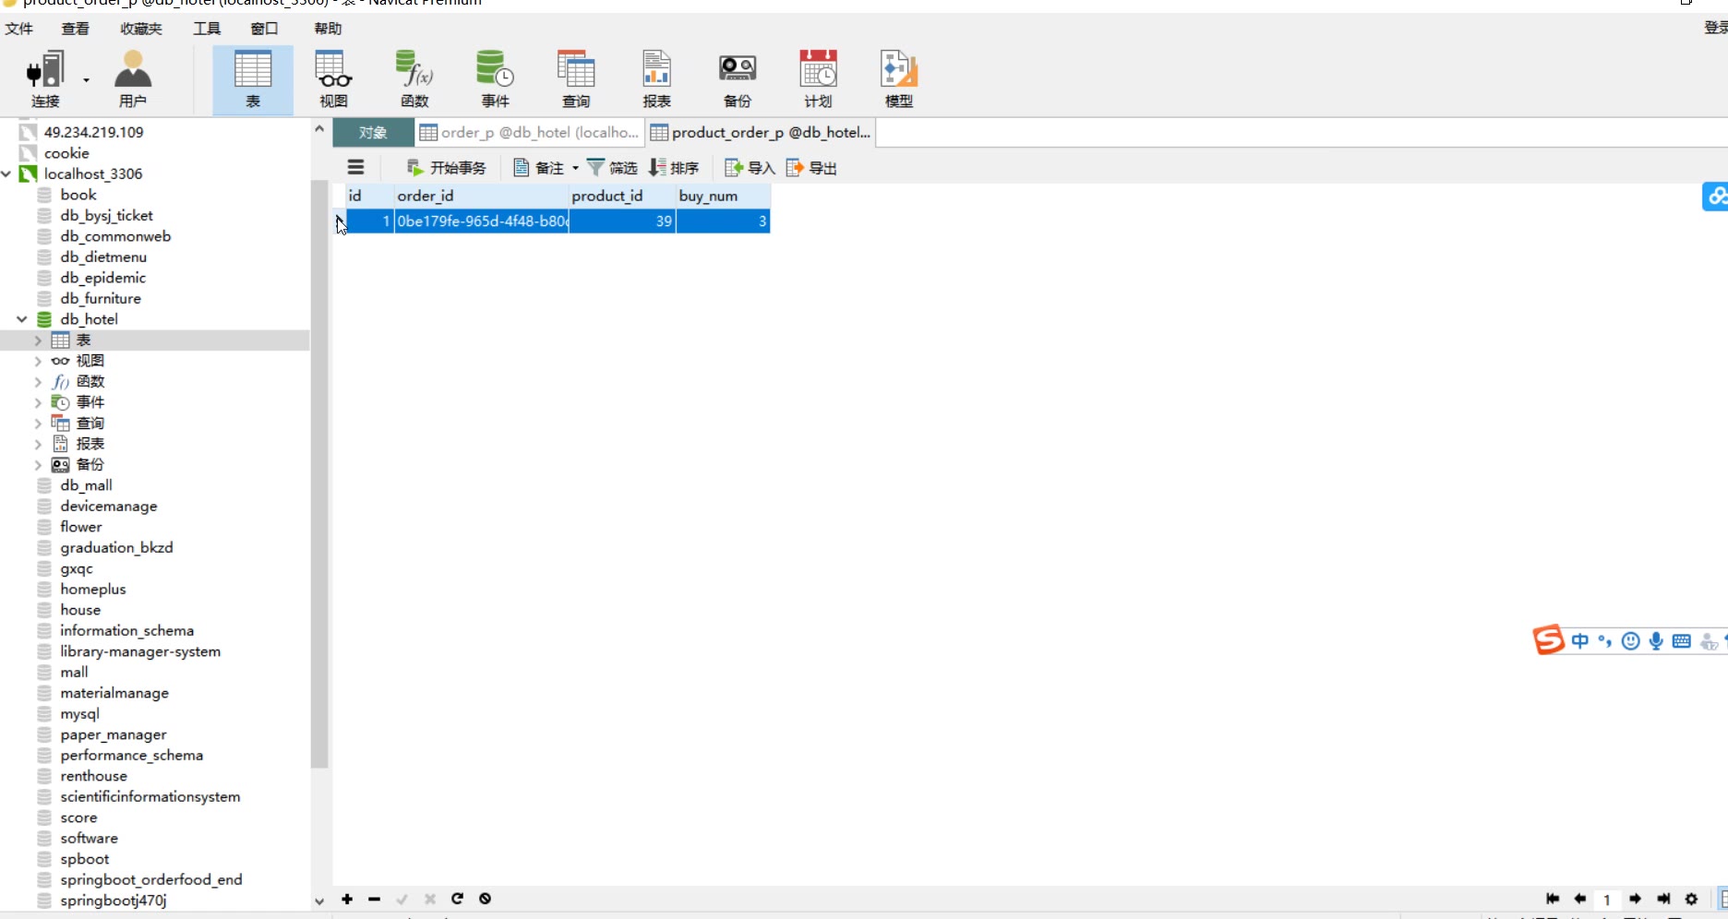The width and height of the screenshot is (1728, 919).
Task: Click the 备注 (Memo) toolbar button
Action: tap(538, 168)
